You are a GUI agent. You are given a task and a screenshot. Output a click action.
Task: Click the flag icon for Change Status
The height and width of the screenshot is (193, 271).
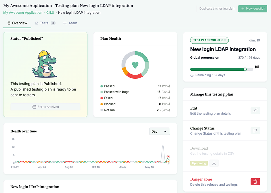255,131
